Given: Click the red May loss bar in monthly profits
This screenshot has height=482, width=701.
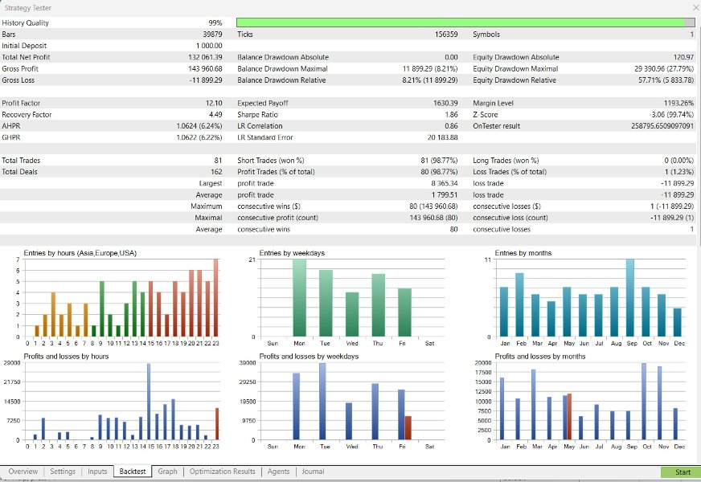Looking at the screenshot, I should pyautogui.click(x=569, y=417).
